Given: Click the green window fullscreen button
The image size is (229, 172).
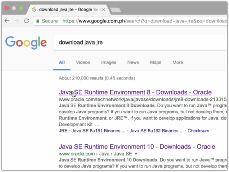Looking at the screenshot, I should pos(21,8).
